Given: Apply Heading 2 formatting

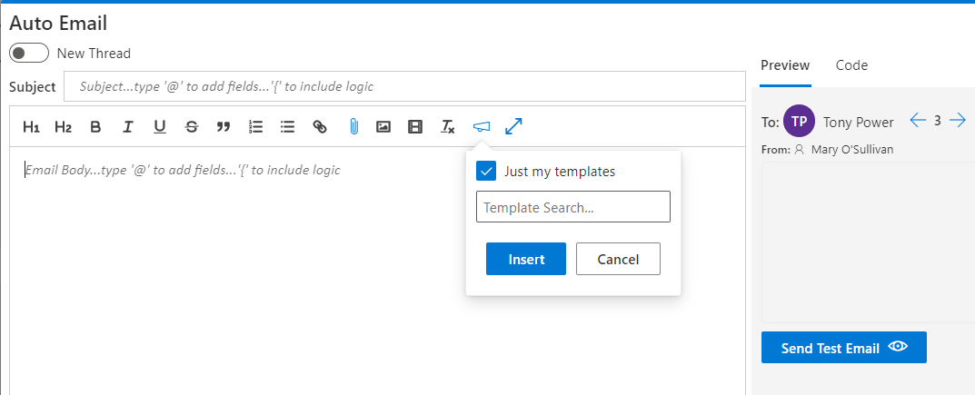Looking at the screenshot, I should (x=64, y=127).
